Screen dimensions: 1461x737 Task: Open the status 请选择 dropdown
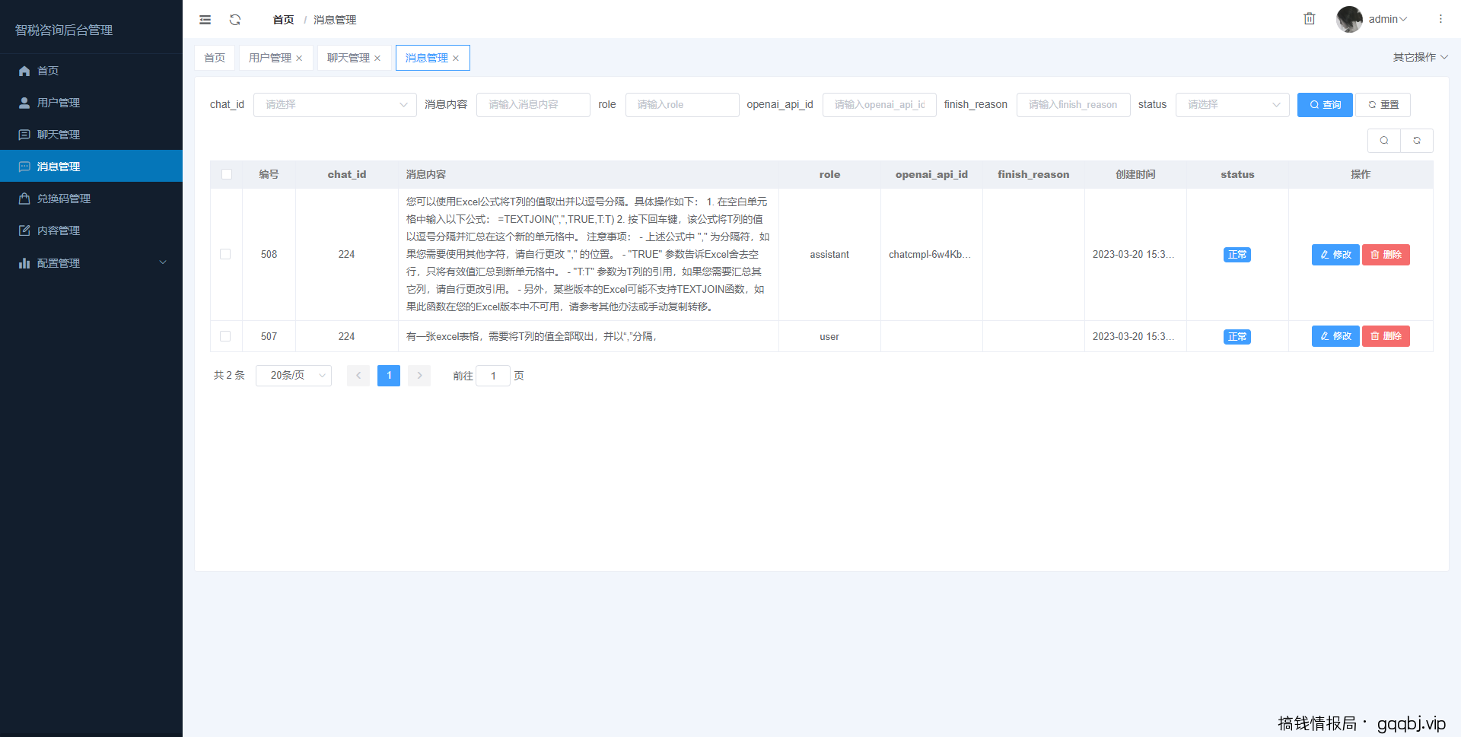click(1232, 104)
